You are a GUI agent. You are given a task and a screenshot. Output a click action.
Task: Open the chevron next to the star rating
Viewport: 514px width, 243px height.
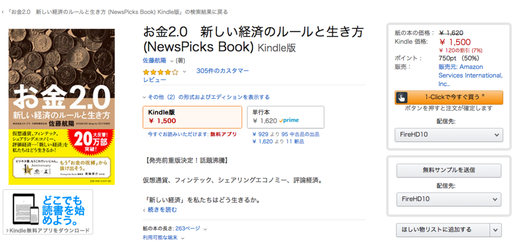click(x=184, y=72)
